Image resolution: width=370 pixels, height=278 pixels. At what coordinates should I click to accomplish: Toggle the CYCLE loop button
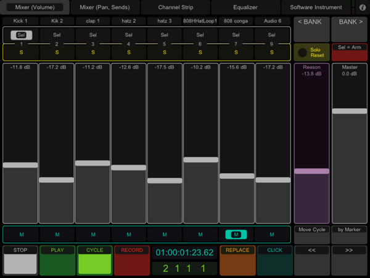(x=94, y=260)
